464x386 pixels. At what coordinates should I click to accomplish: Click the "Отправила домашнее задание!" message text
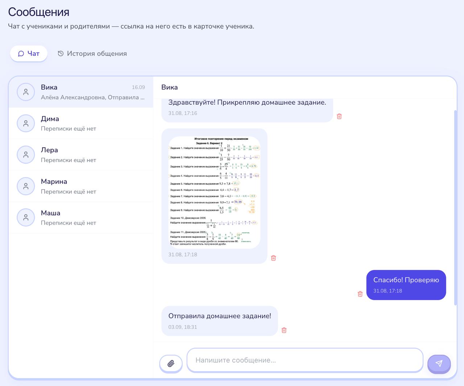click(220, 316)
